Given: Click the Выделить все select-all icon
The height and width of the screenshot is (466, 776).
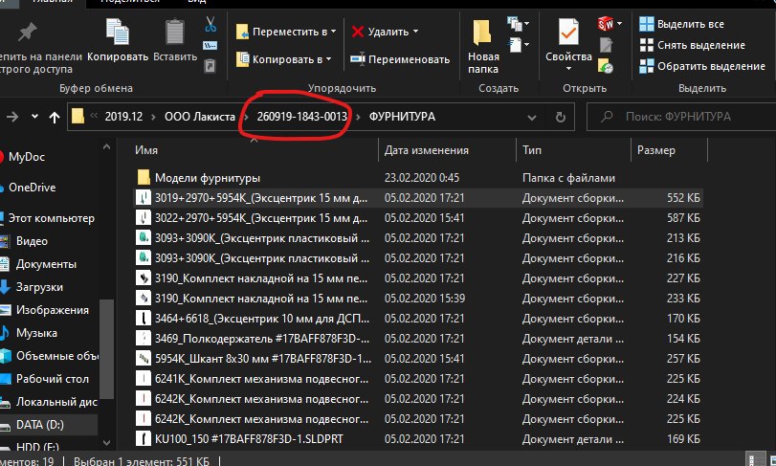Looking at the screenshot, I should click(x=646, y=24).
